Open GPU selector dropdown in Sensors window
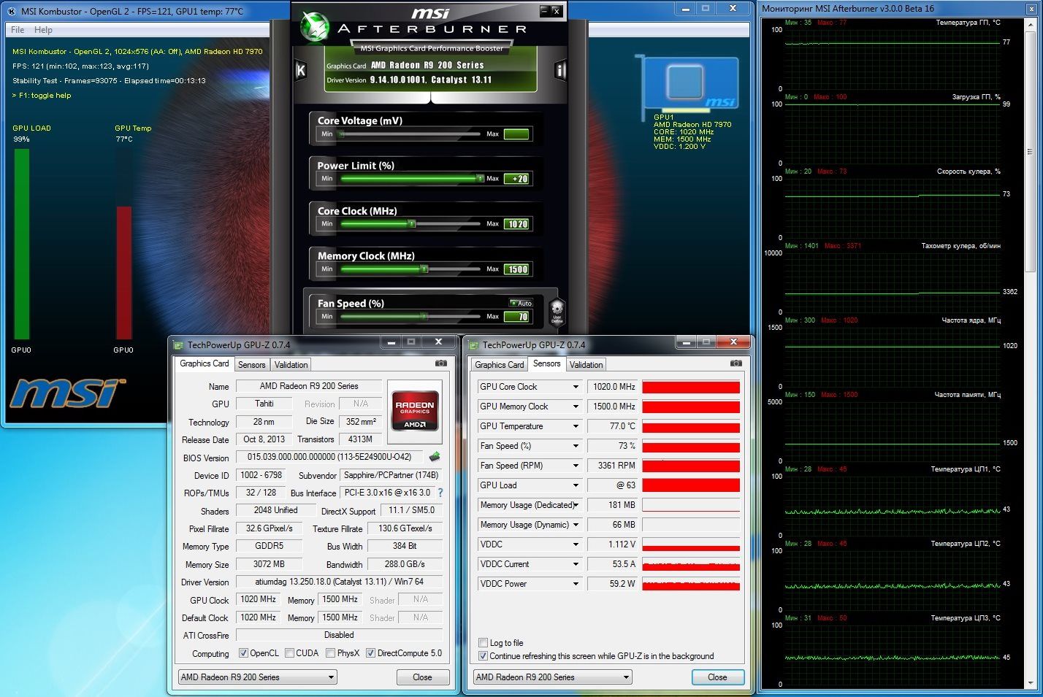 click(626, 677)
